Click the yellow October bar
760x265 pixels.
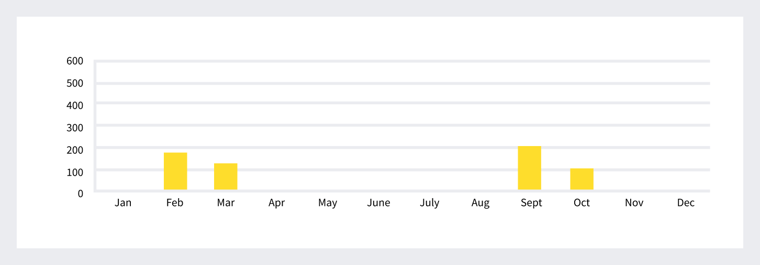582,179
